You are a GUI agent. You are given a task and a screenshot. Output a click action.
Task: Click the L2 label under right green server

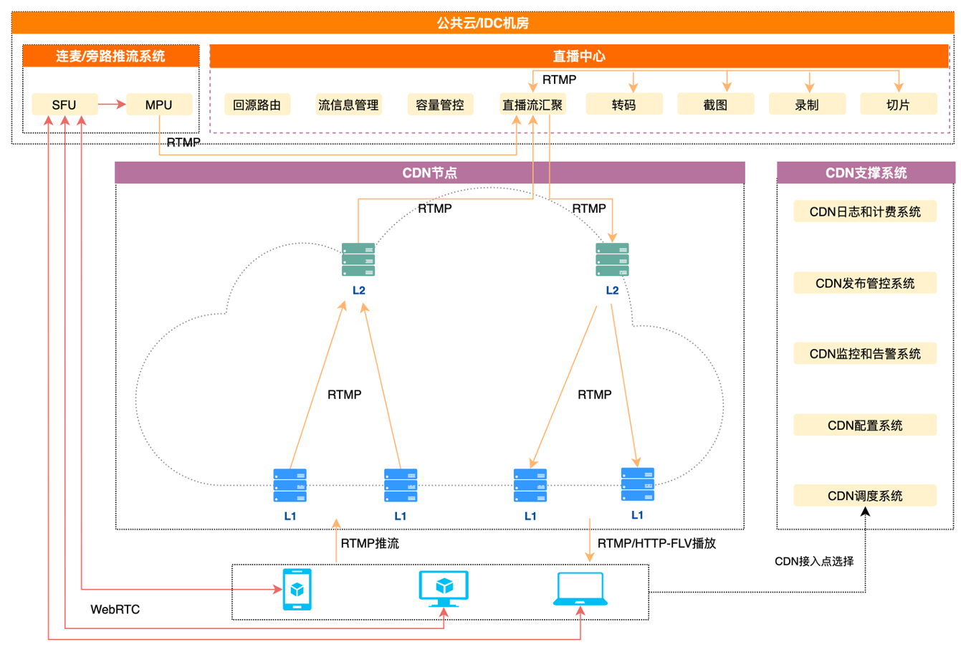pyautogui.click(x=612, y=290)
